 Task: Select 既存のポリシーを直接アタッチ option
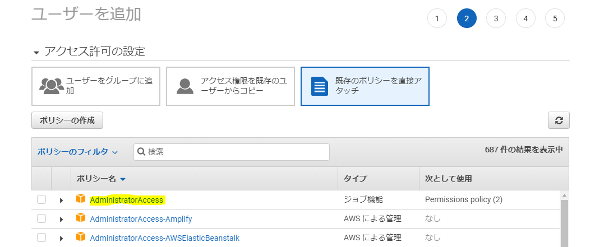tap(365, 86)
